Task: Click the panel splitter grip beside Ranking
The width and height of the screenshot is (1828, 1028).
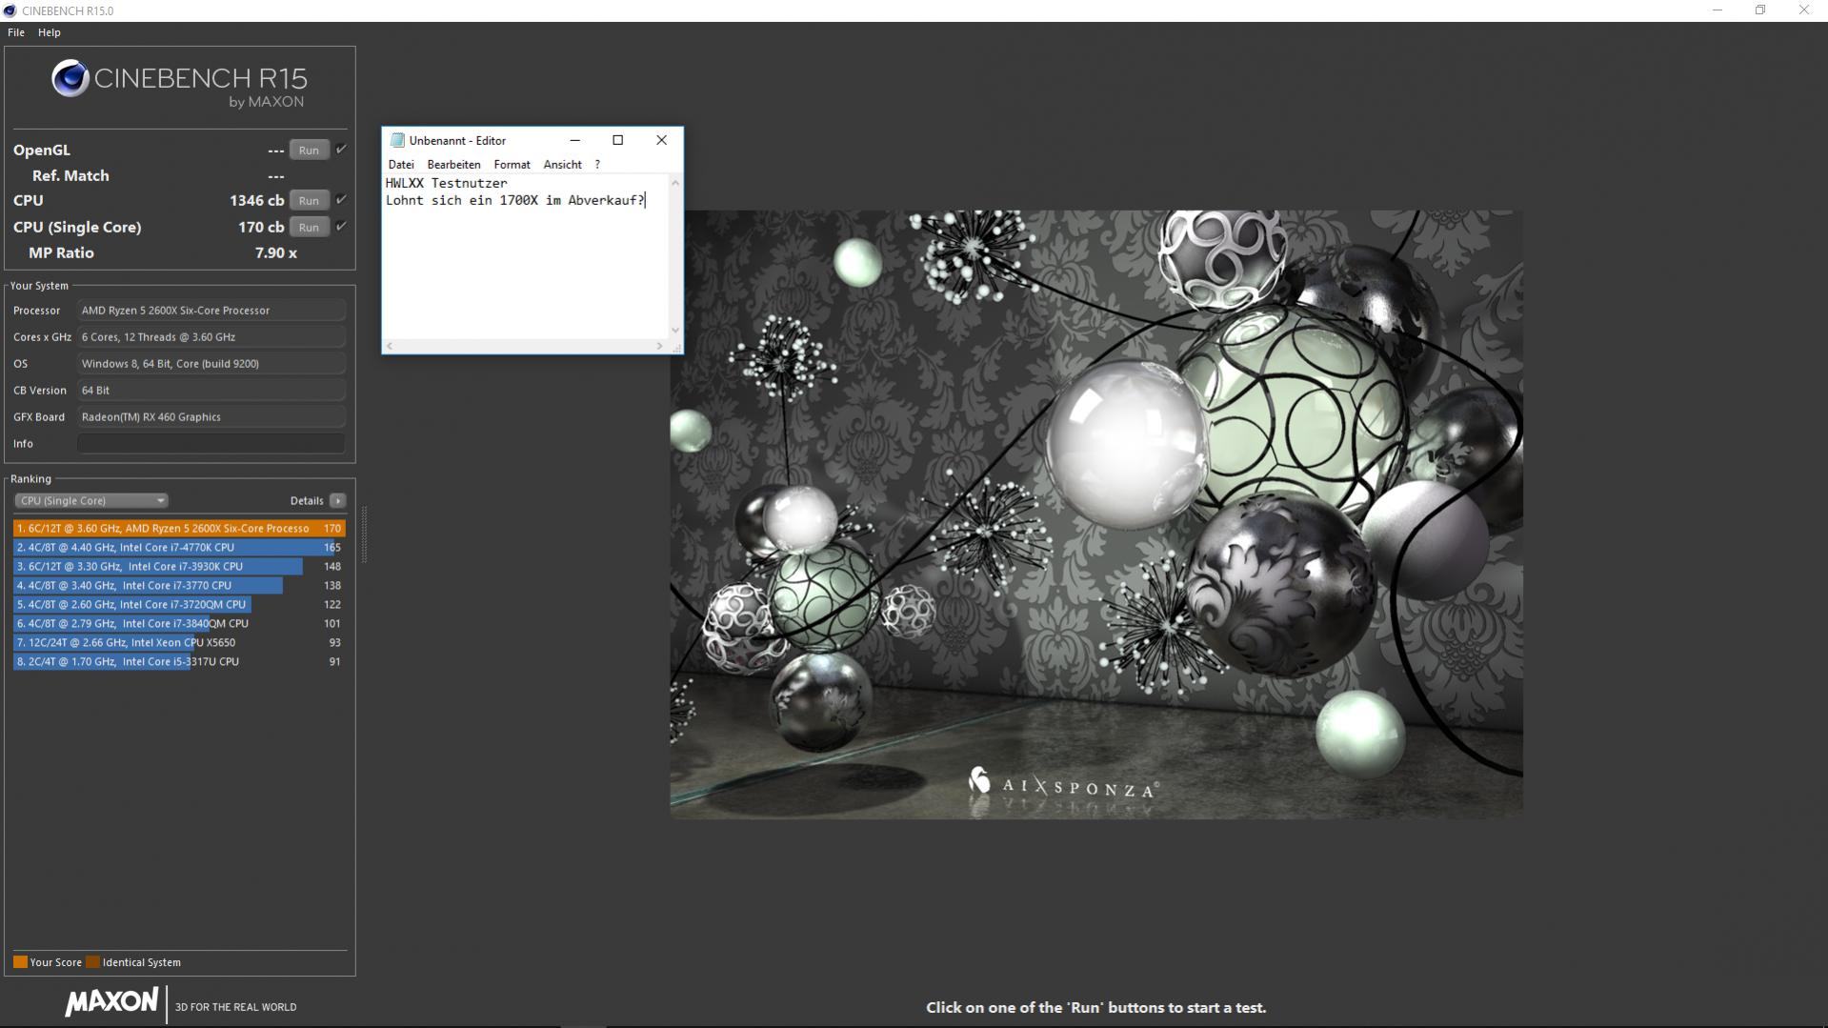Action: tap(364, 534)
